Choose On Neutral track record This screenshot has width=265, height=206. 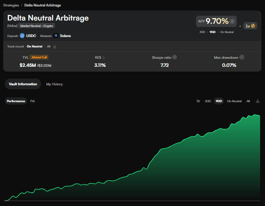pos(34,46)
